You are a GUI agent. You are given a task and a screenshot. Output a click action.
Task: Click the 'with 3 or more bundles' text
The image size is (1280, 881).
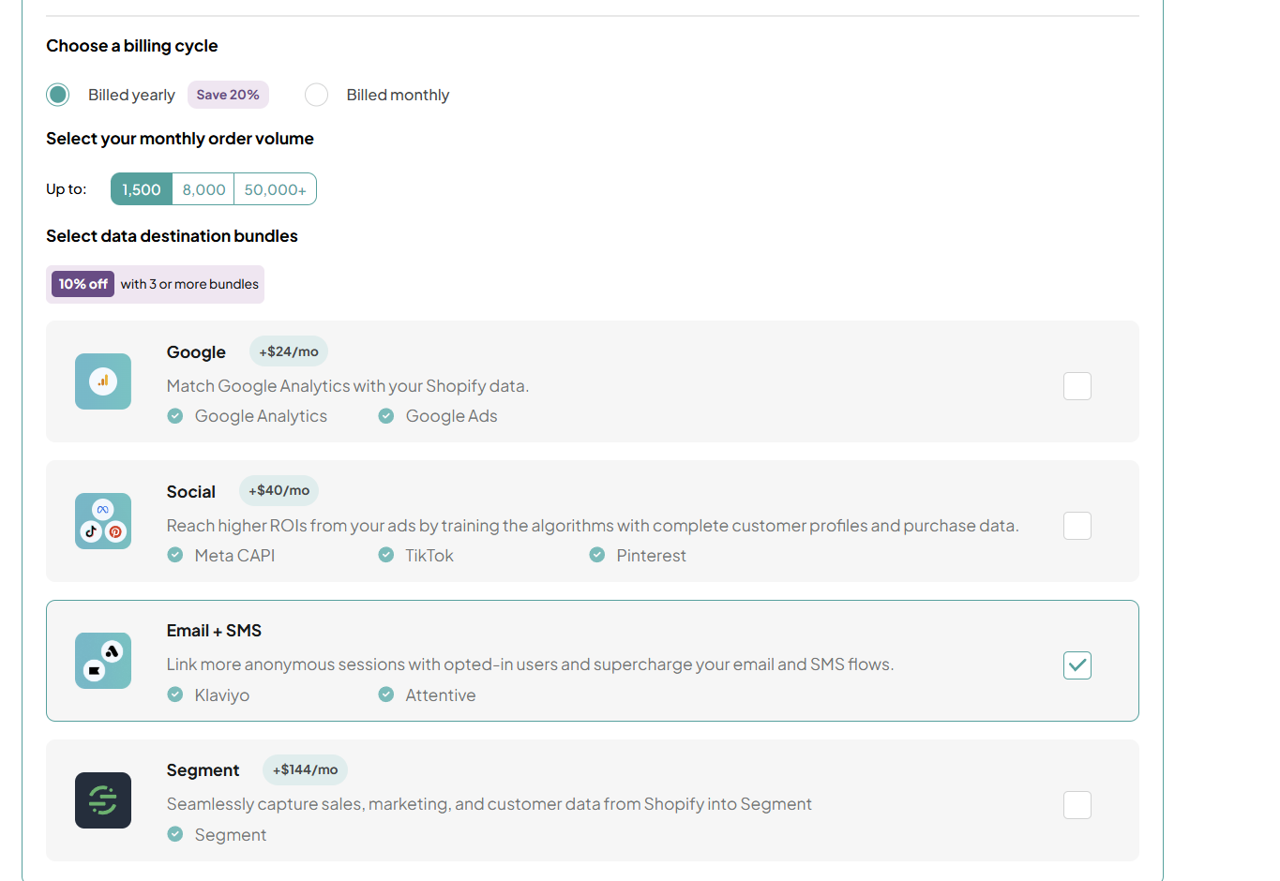coord(189,284)
